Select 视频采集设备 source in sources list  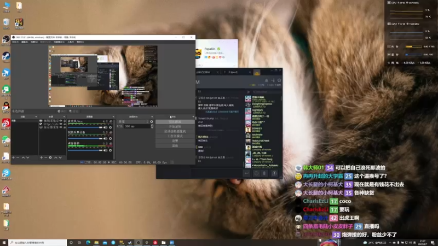coord(51,121)
